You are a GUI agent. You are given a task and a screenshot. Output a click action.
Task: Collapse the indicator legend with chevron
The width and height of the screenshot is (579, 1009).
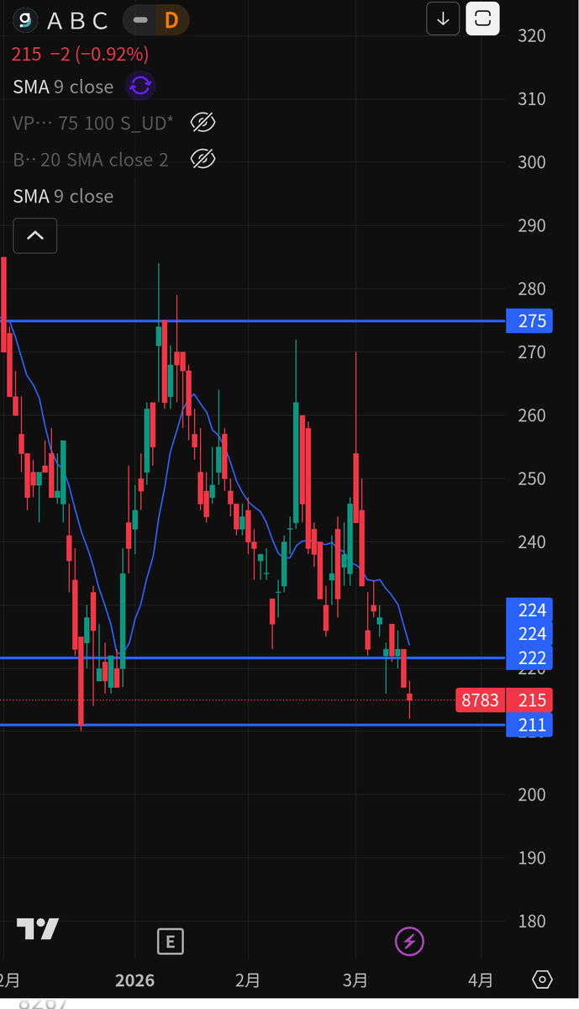[35, 235]
